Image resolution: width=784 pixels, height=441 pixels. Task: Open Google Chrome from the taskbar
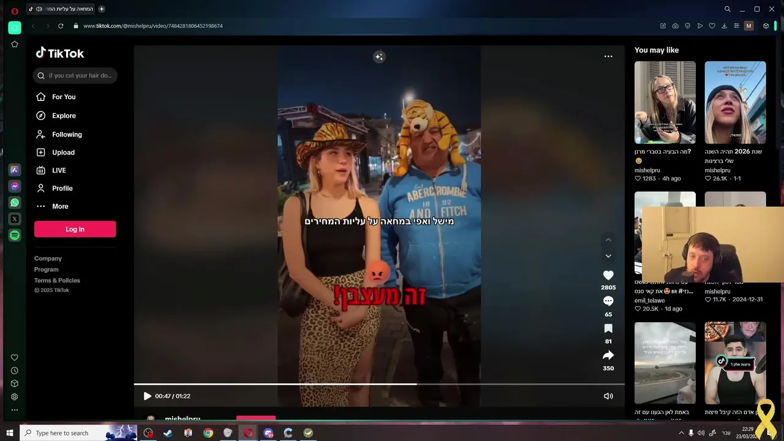[x=208, y=433]
